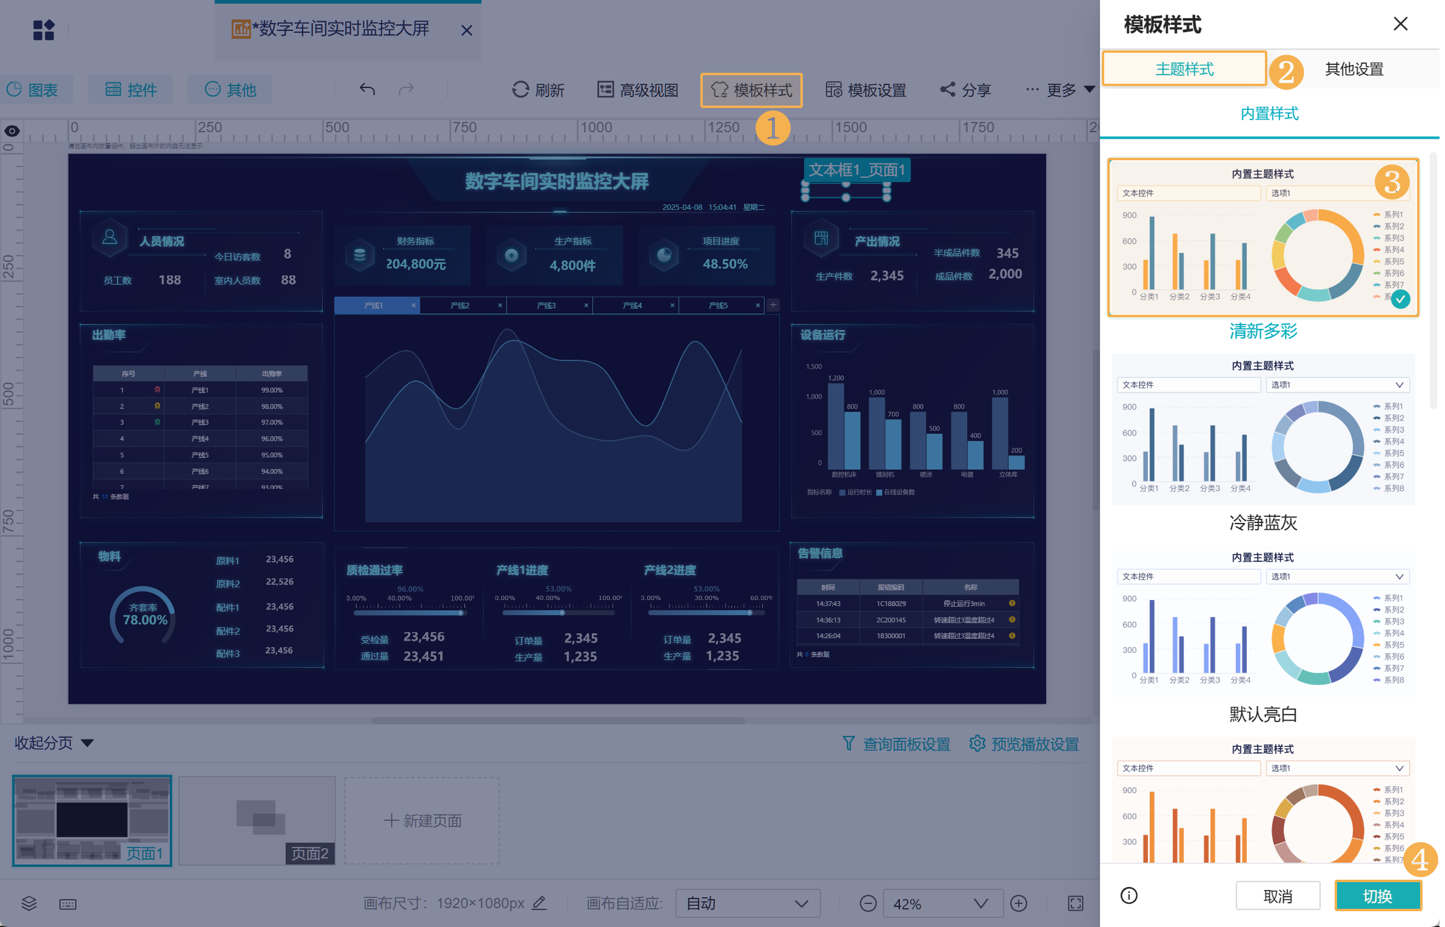Select the 默认亮白 theme style
1445x927 pixels.
1263,622
